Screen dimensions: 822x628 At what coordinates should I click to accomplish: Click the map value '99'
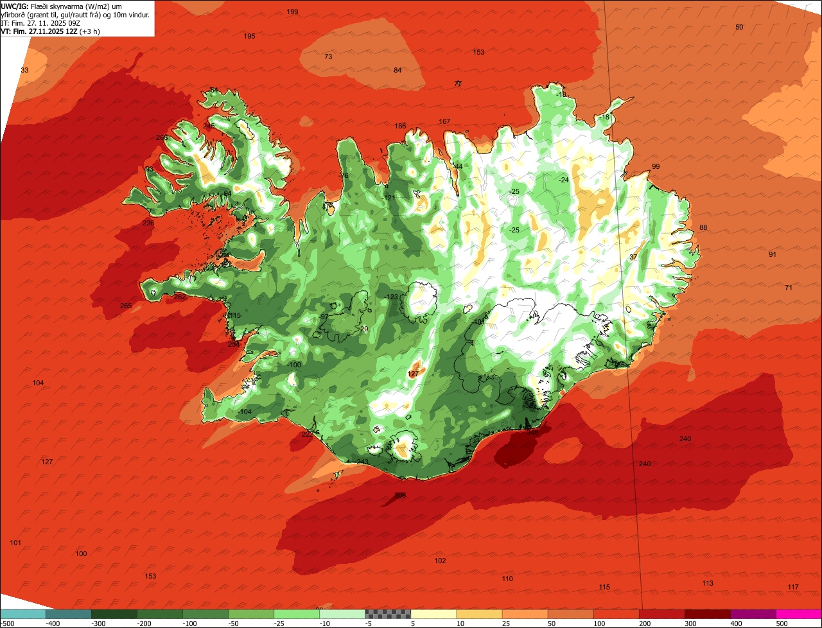coord(656,167)
